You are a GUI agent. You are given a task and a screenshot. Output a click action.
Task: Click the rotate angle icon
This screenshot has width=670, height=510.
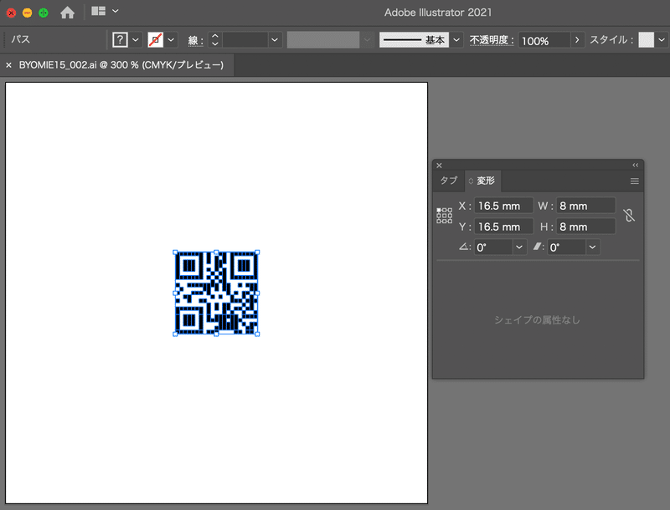coord(464,247)
